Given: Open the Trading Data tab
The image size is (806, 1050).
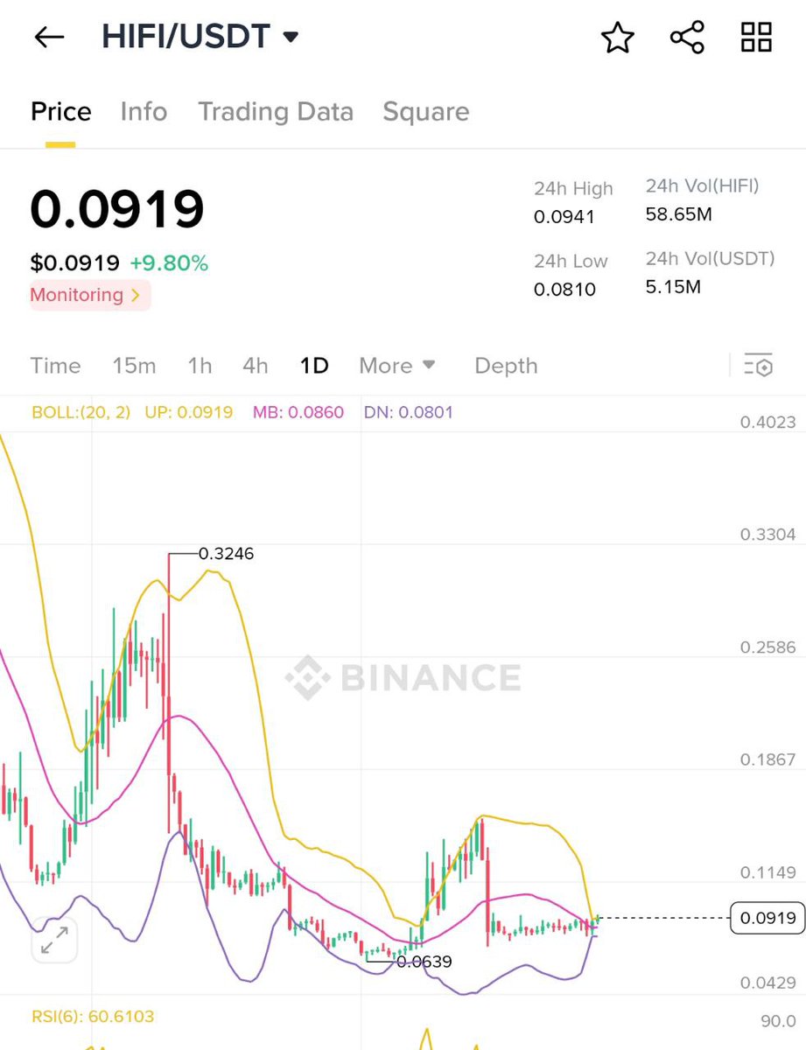Looking at the screenshot, I should click(x=276, y=112).
